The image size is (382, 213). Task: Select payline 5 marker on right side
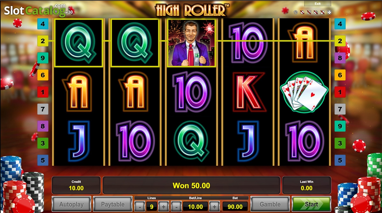tap(340, 160)
